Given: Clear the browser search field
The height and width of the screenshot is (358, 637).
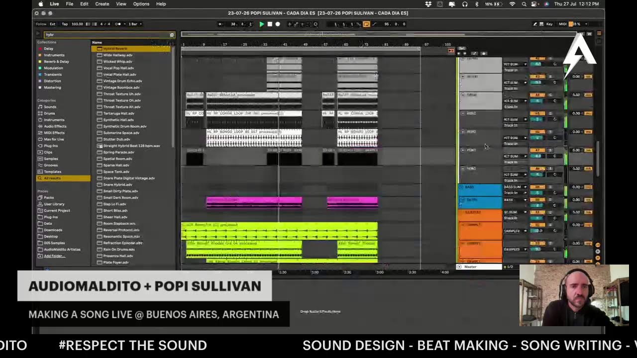Looking at the screenshot, I should pyautogui.click(x=172, y=35).
